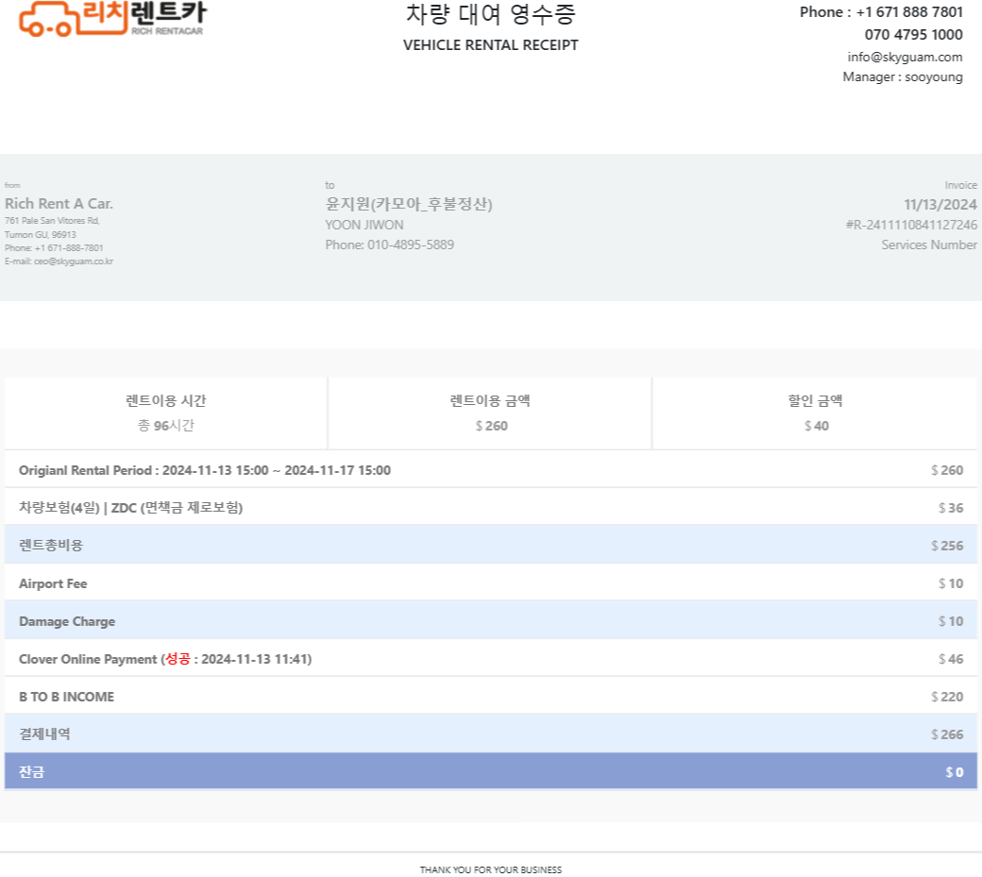Click the '$ 46' Clover payment amount
This screenshot has height=877, width=982.
951,659
